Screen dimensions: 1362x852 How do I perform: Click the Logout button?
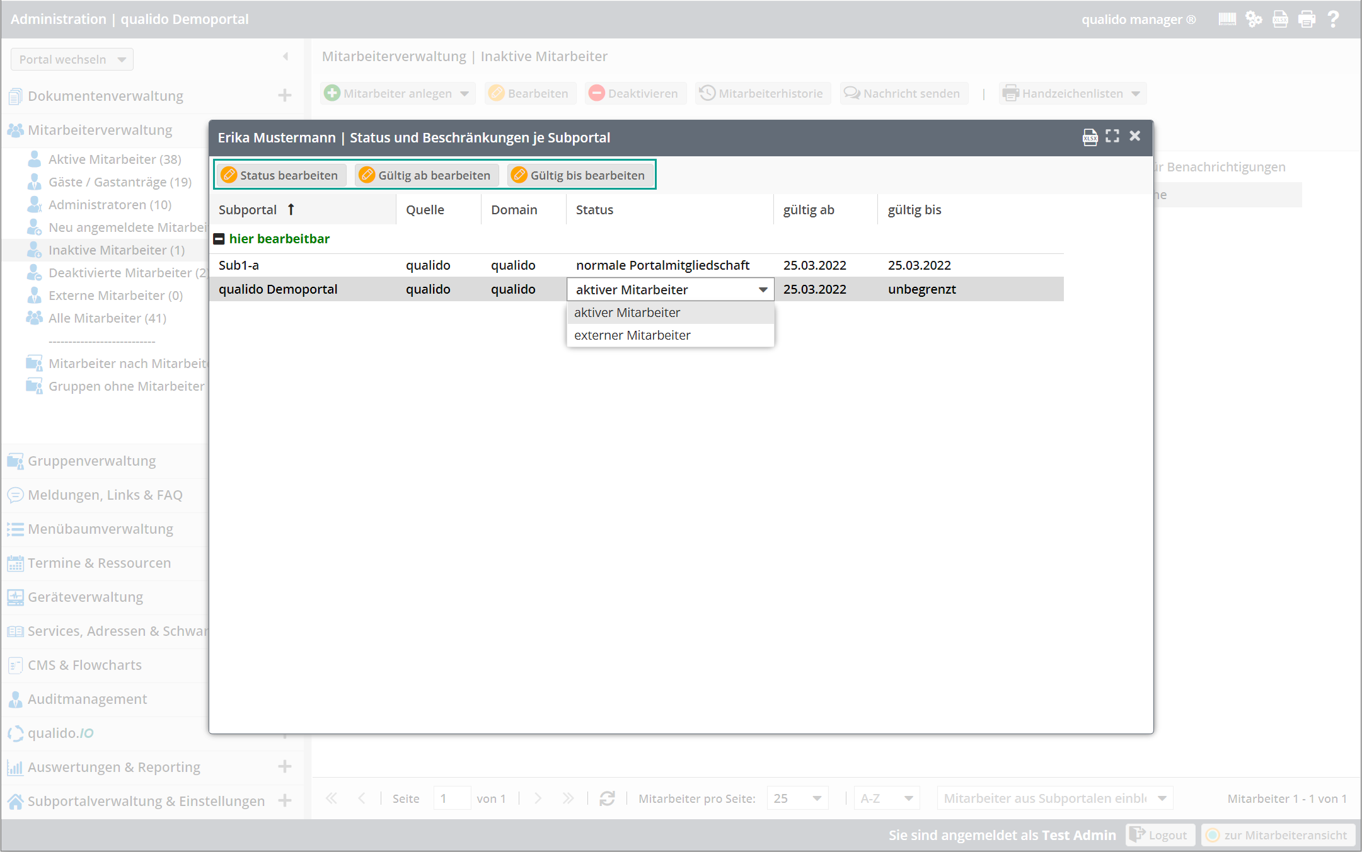1160,835
